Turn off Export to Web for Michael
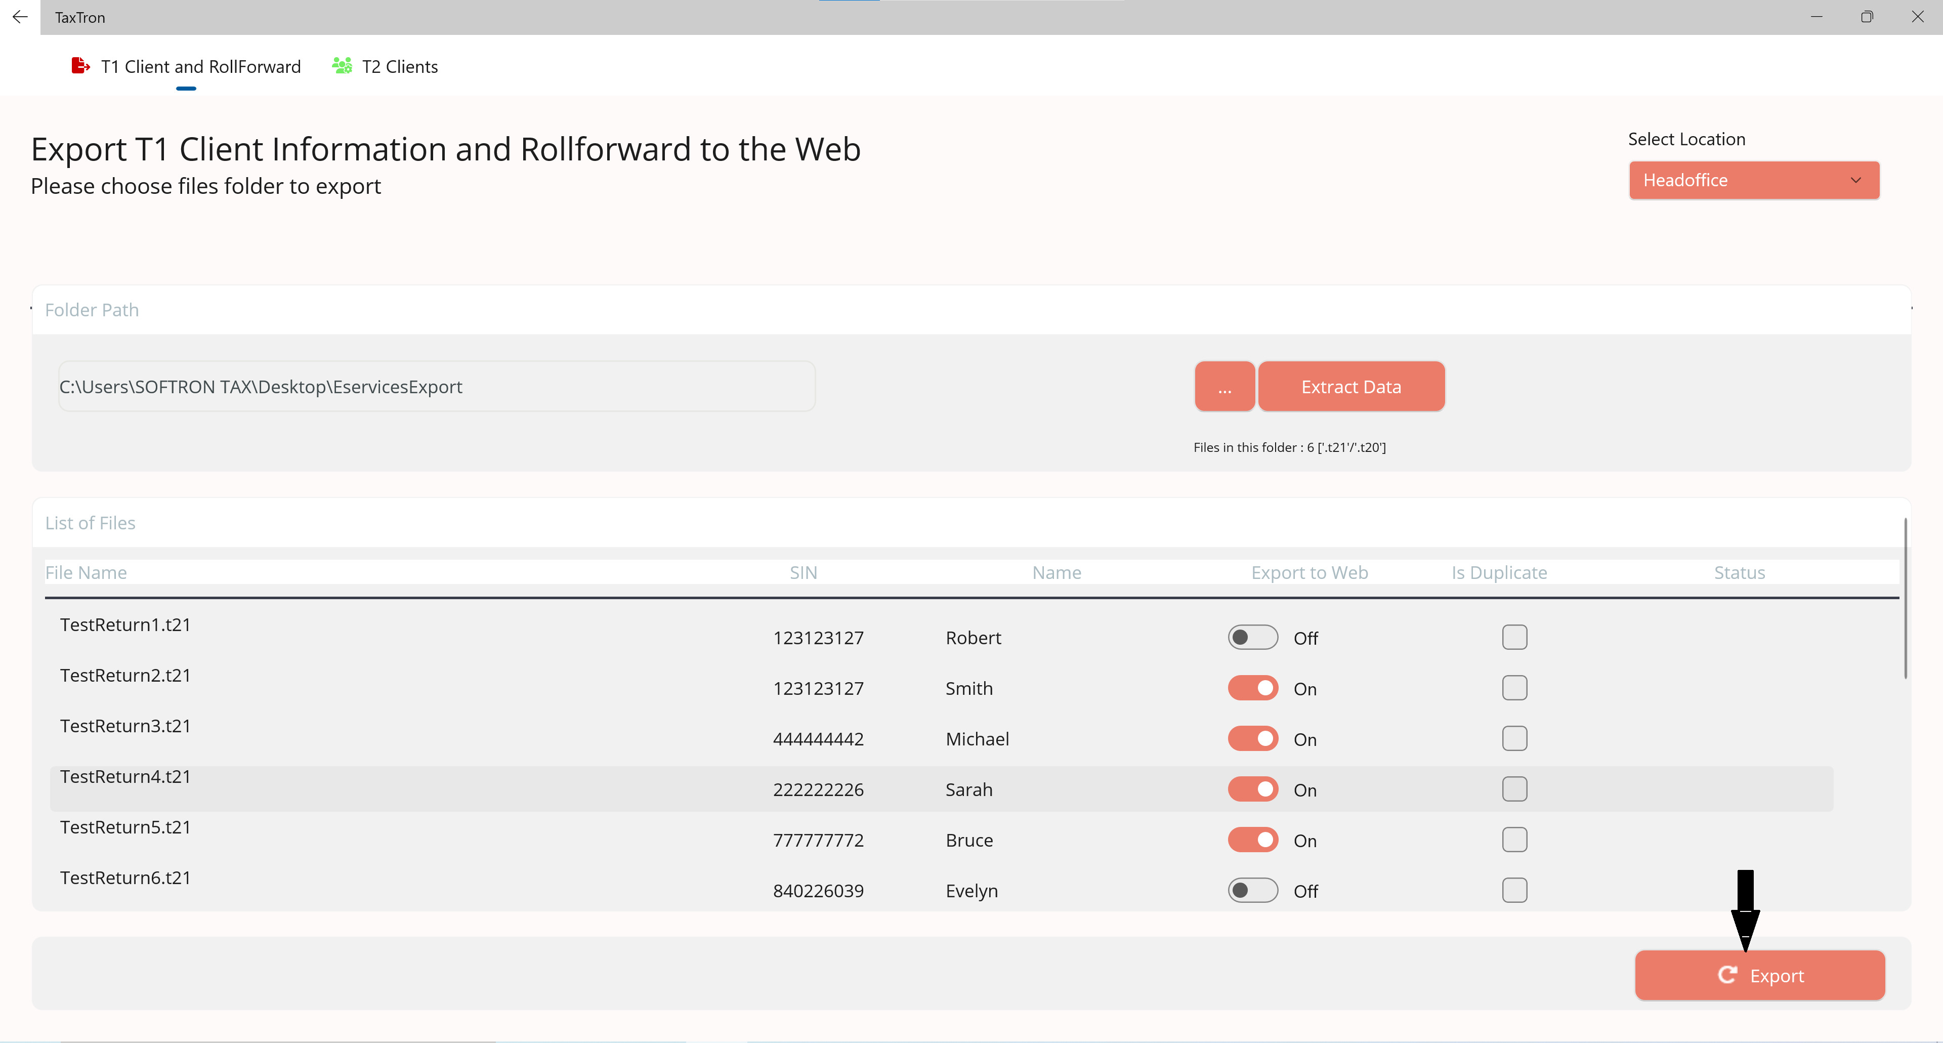 tap(1253, 738)
